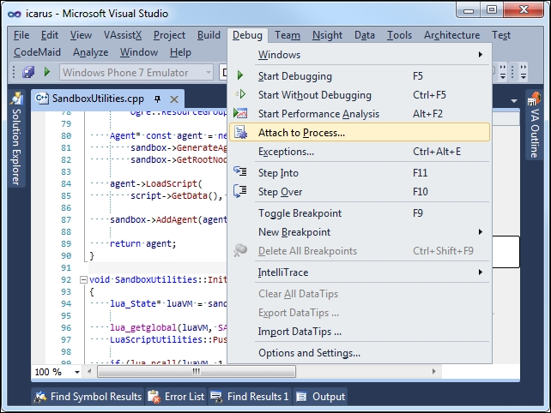Screen dimensions: 551x413
Task: Open the Tools menu
Action: click(x=399, y=35)
